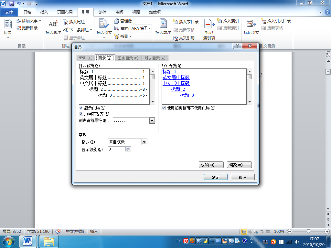
Task: Open 交叉引用 cross-reference
Action: point(184,38)
